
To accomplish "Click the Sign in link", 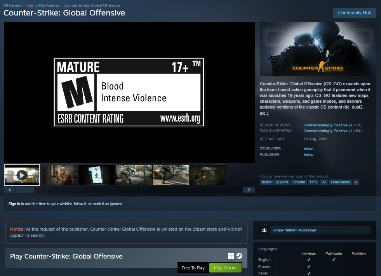I will (x=13, y=204).
